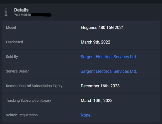Click the Your vehicle subtitle text
Screen dimensions: 162x124
pos(23,15)
